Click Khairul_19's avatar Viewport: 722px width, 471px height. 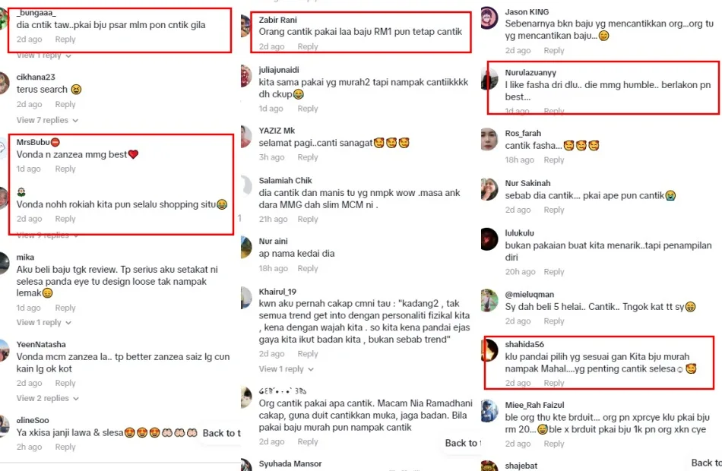tap(246, 297)
